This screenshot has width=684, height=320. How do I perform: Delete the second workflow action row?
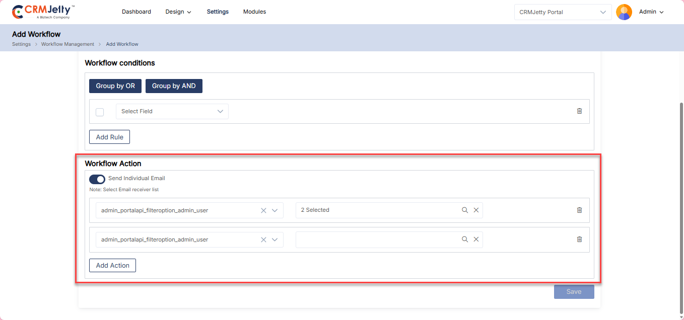[579, 239]
